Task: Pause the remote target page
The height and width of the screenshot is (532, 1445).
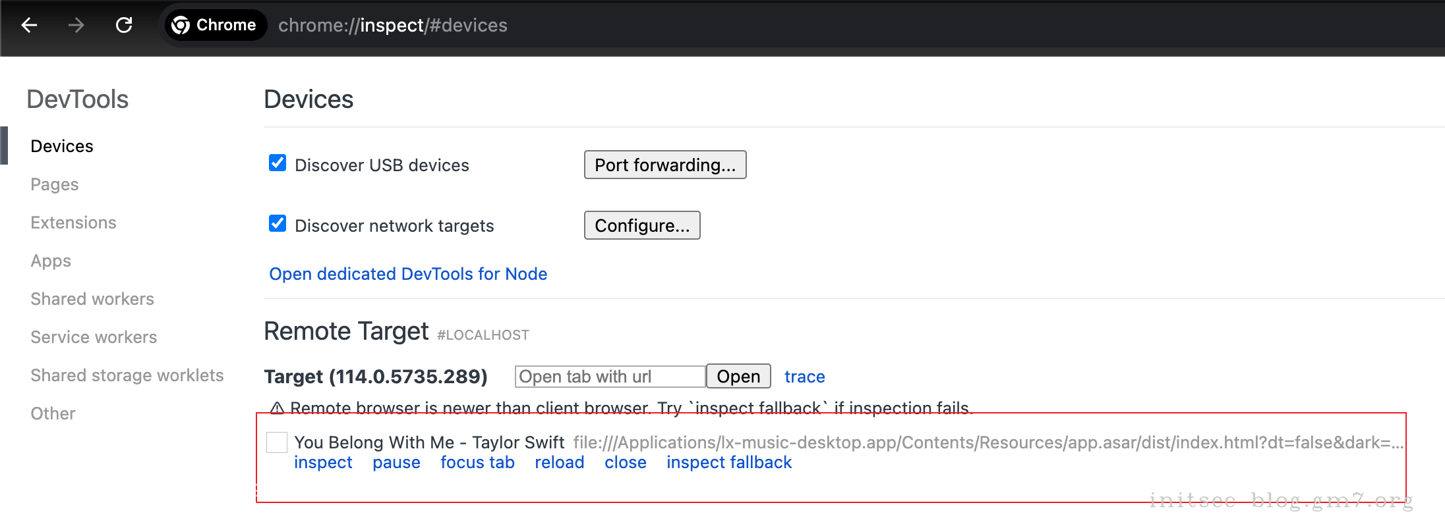Action: point(396,463)
